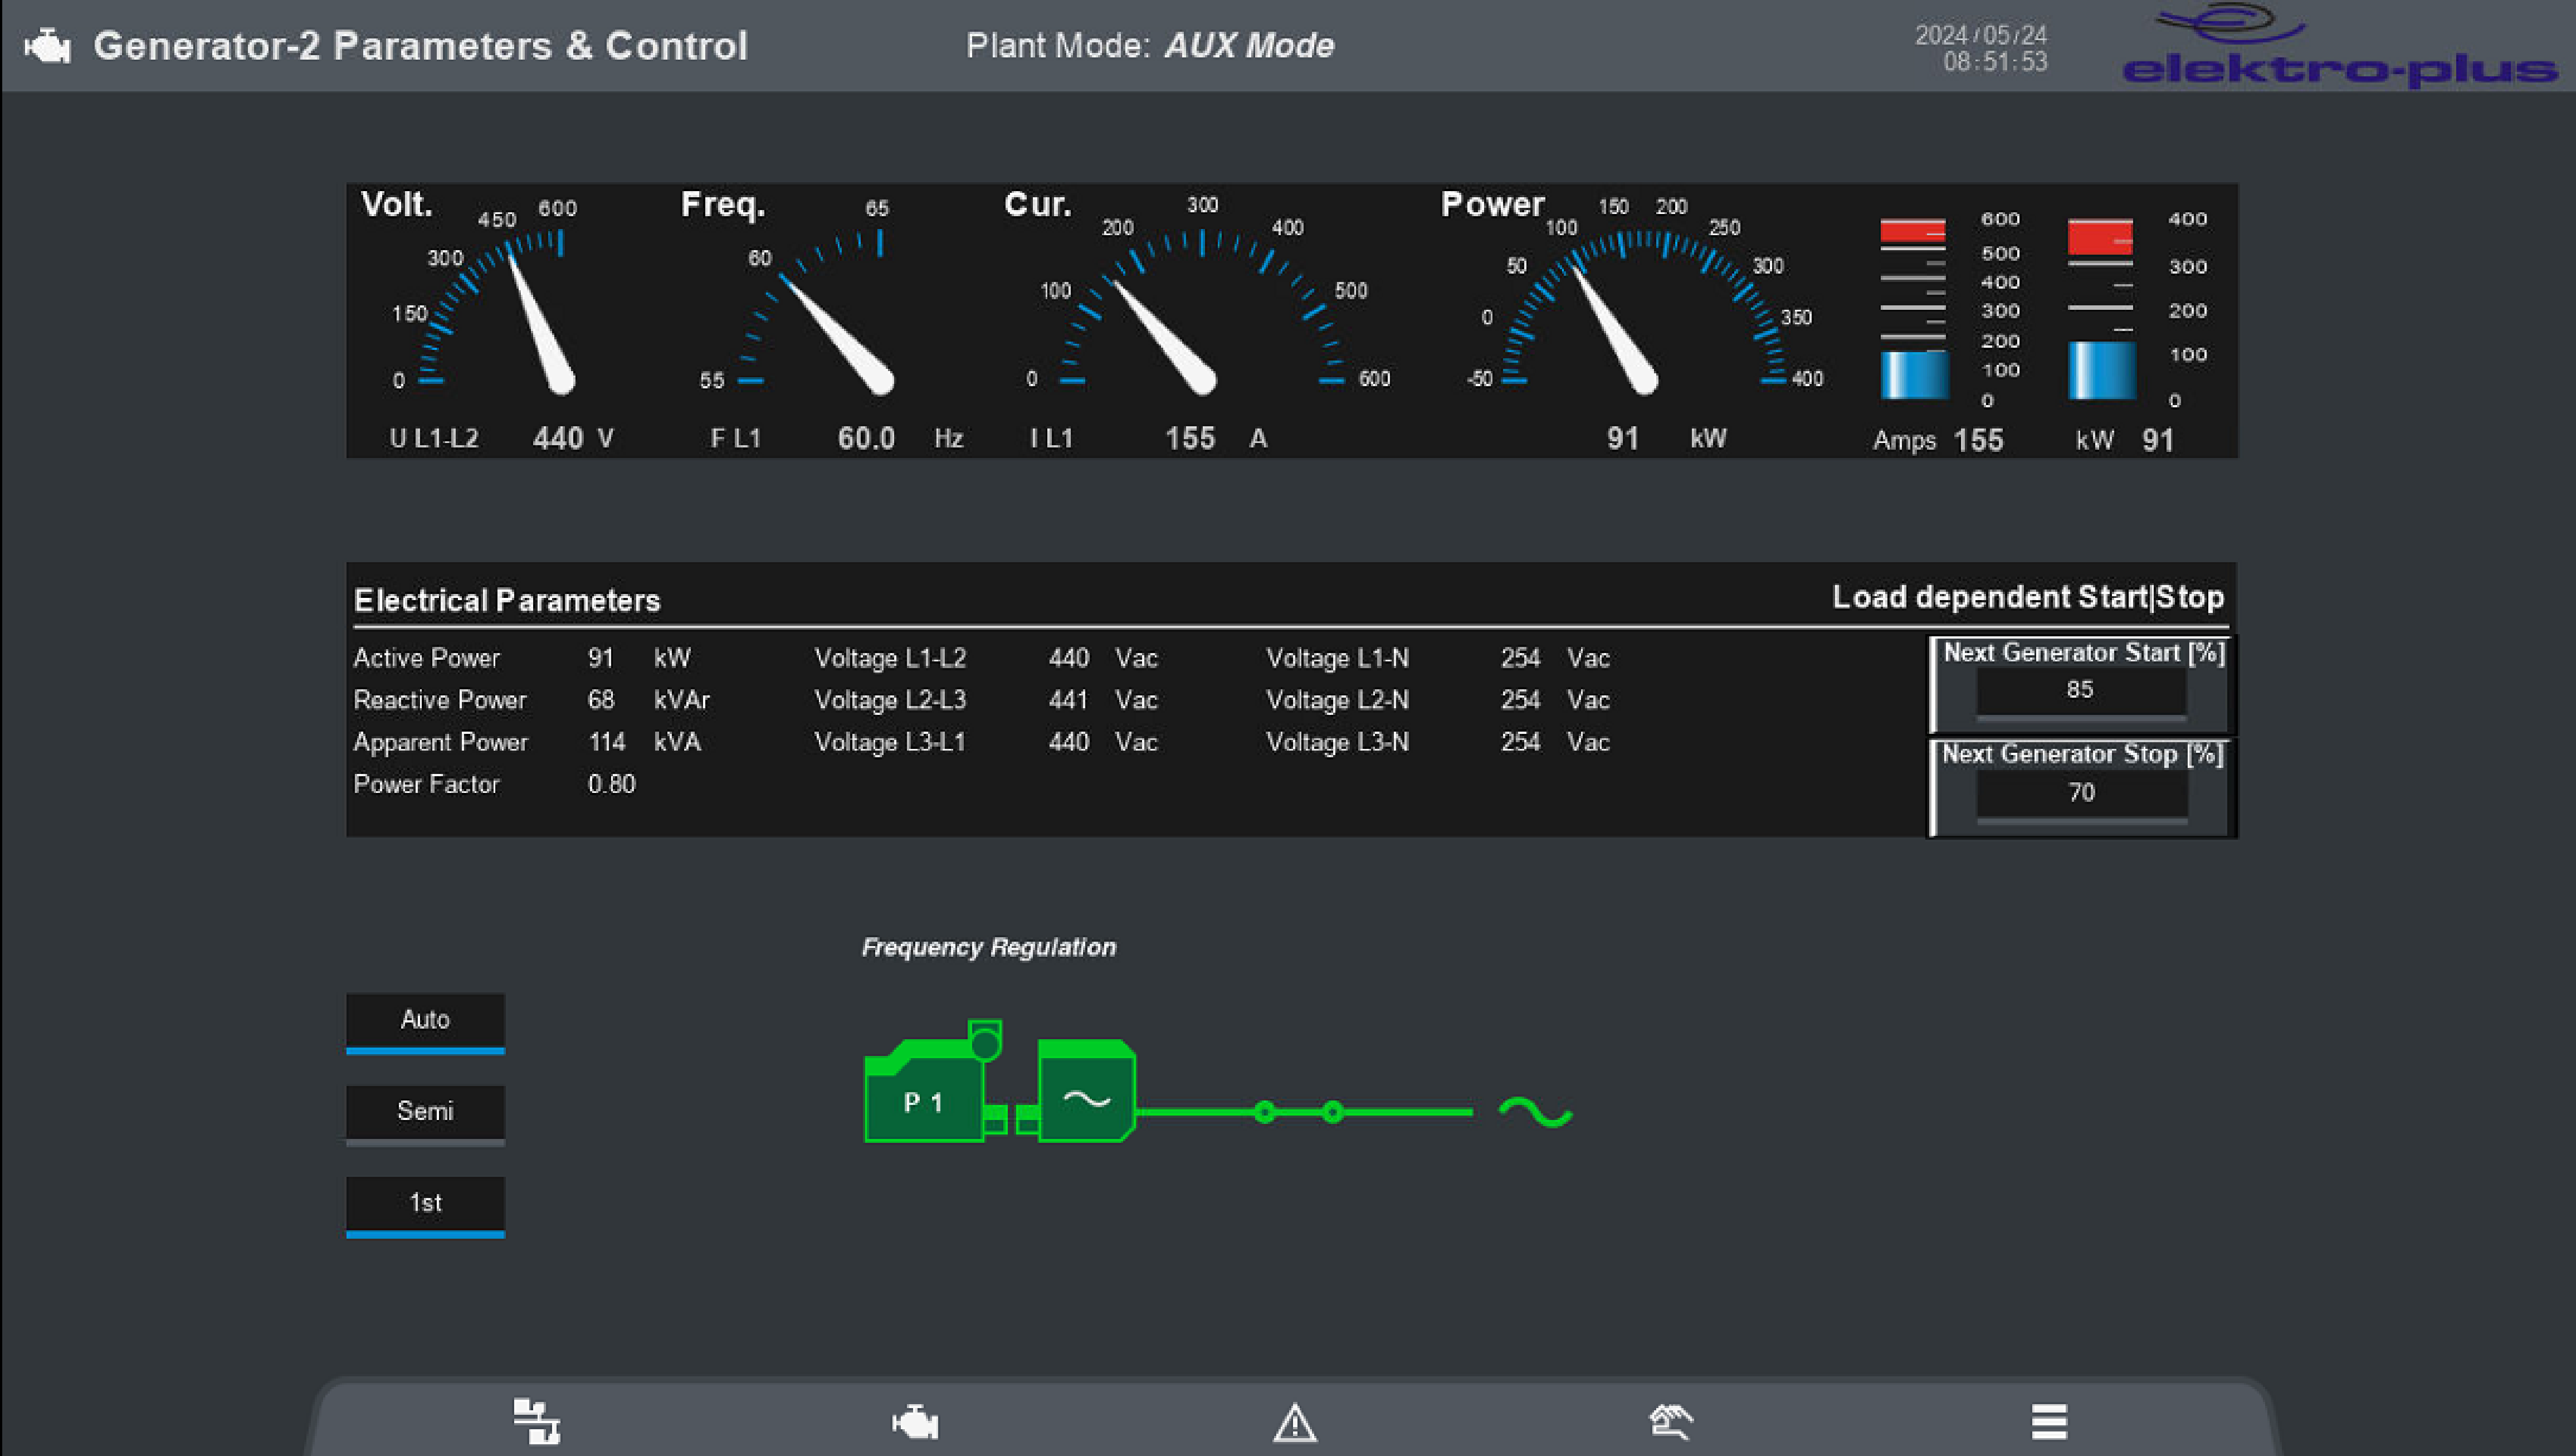Image resolution: width=2576 pixels, height=1456 pixels.
Task: Click the green busbar sine wave symbol
Action: (1535, 1111)
